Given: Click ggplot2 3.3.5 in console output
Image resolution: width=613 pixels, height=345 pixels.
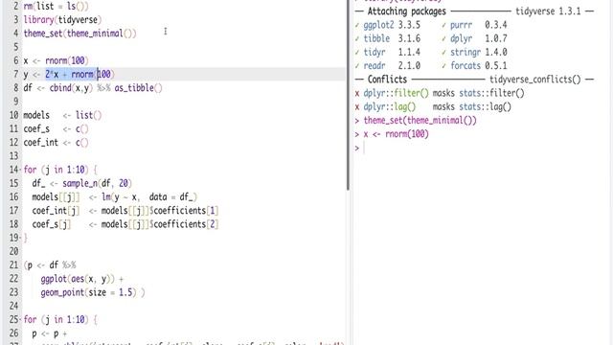Looking at the screenshot, I should pyautogui.click(x=392, y=25).
